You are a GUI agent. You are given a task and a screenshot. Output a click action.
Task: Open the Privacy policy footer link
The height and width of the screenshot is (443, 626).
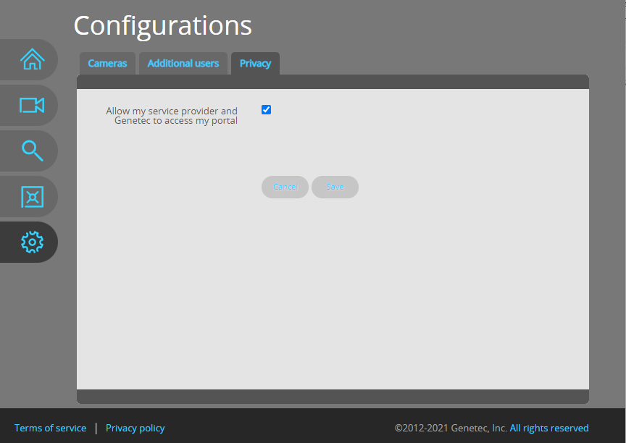(135, 428)
